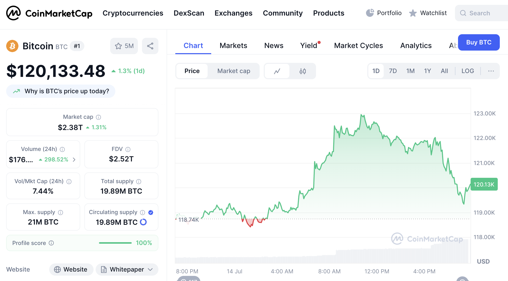Screen dimensions: 508x281
Task: Click the Bitcoin orange coin icon
Action: (x=12, y=46)
